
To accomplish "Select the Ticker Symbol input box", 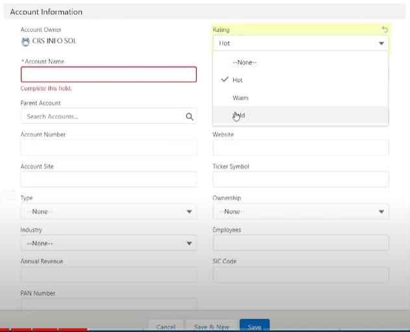I will 300,180.
